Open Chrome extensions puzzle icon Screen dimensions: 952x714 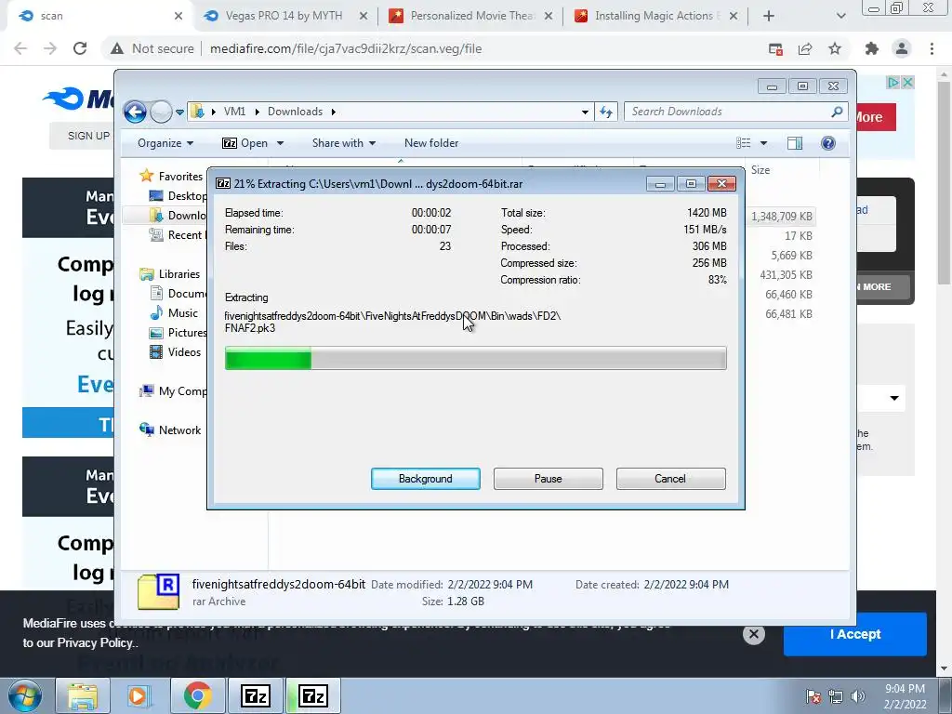click(x=872, y=48)
